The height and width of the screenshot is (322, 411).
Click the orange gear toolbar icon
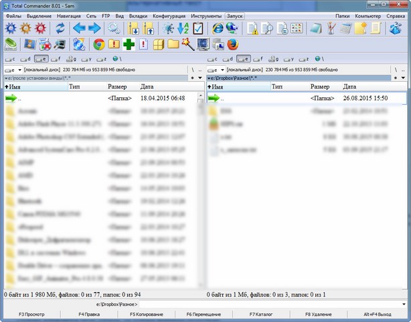[x=25, y=28]
